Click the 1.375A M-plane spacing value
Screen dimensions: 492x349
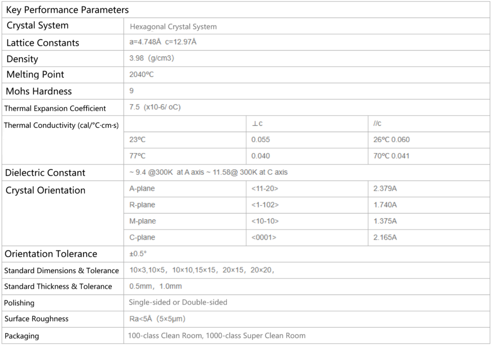pyautogui.click(x=385, y=221)
